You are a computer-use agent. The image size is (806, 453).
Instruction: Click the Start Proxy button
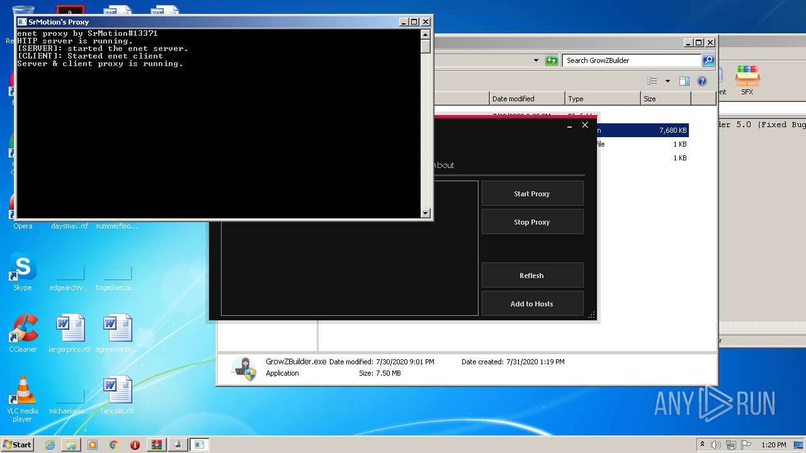tap(532, 194)
